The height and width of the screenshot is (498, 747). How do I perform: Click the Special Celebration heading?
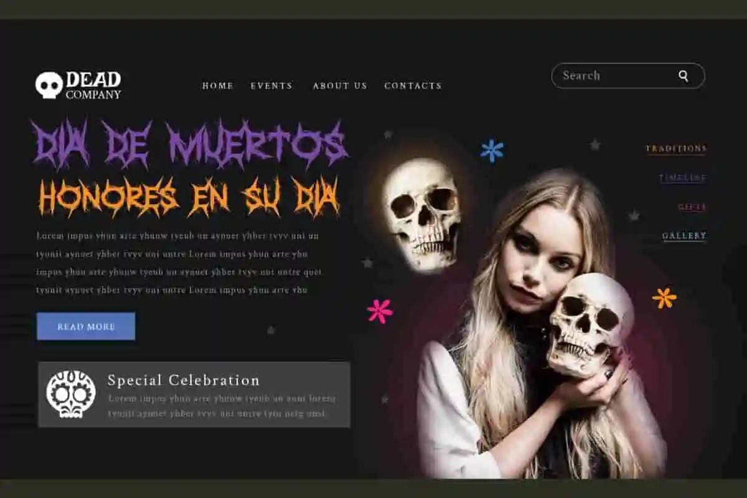point(184,380)
